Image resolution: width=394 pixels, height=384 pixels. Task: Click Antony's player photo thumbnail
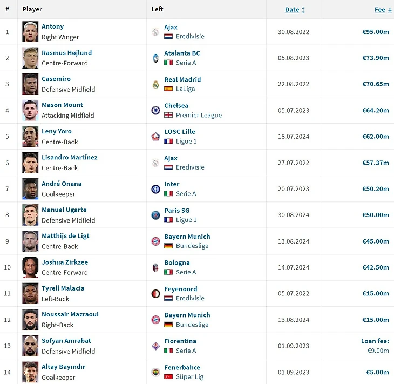[30, 32]
